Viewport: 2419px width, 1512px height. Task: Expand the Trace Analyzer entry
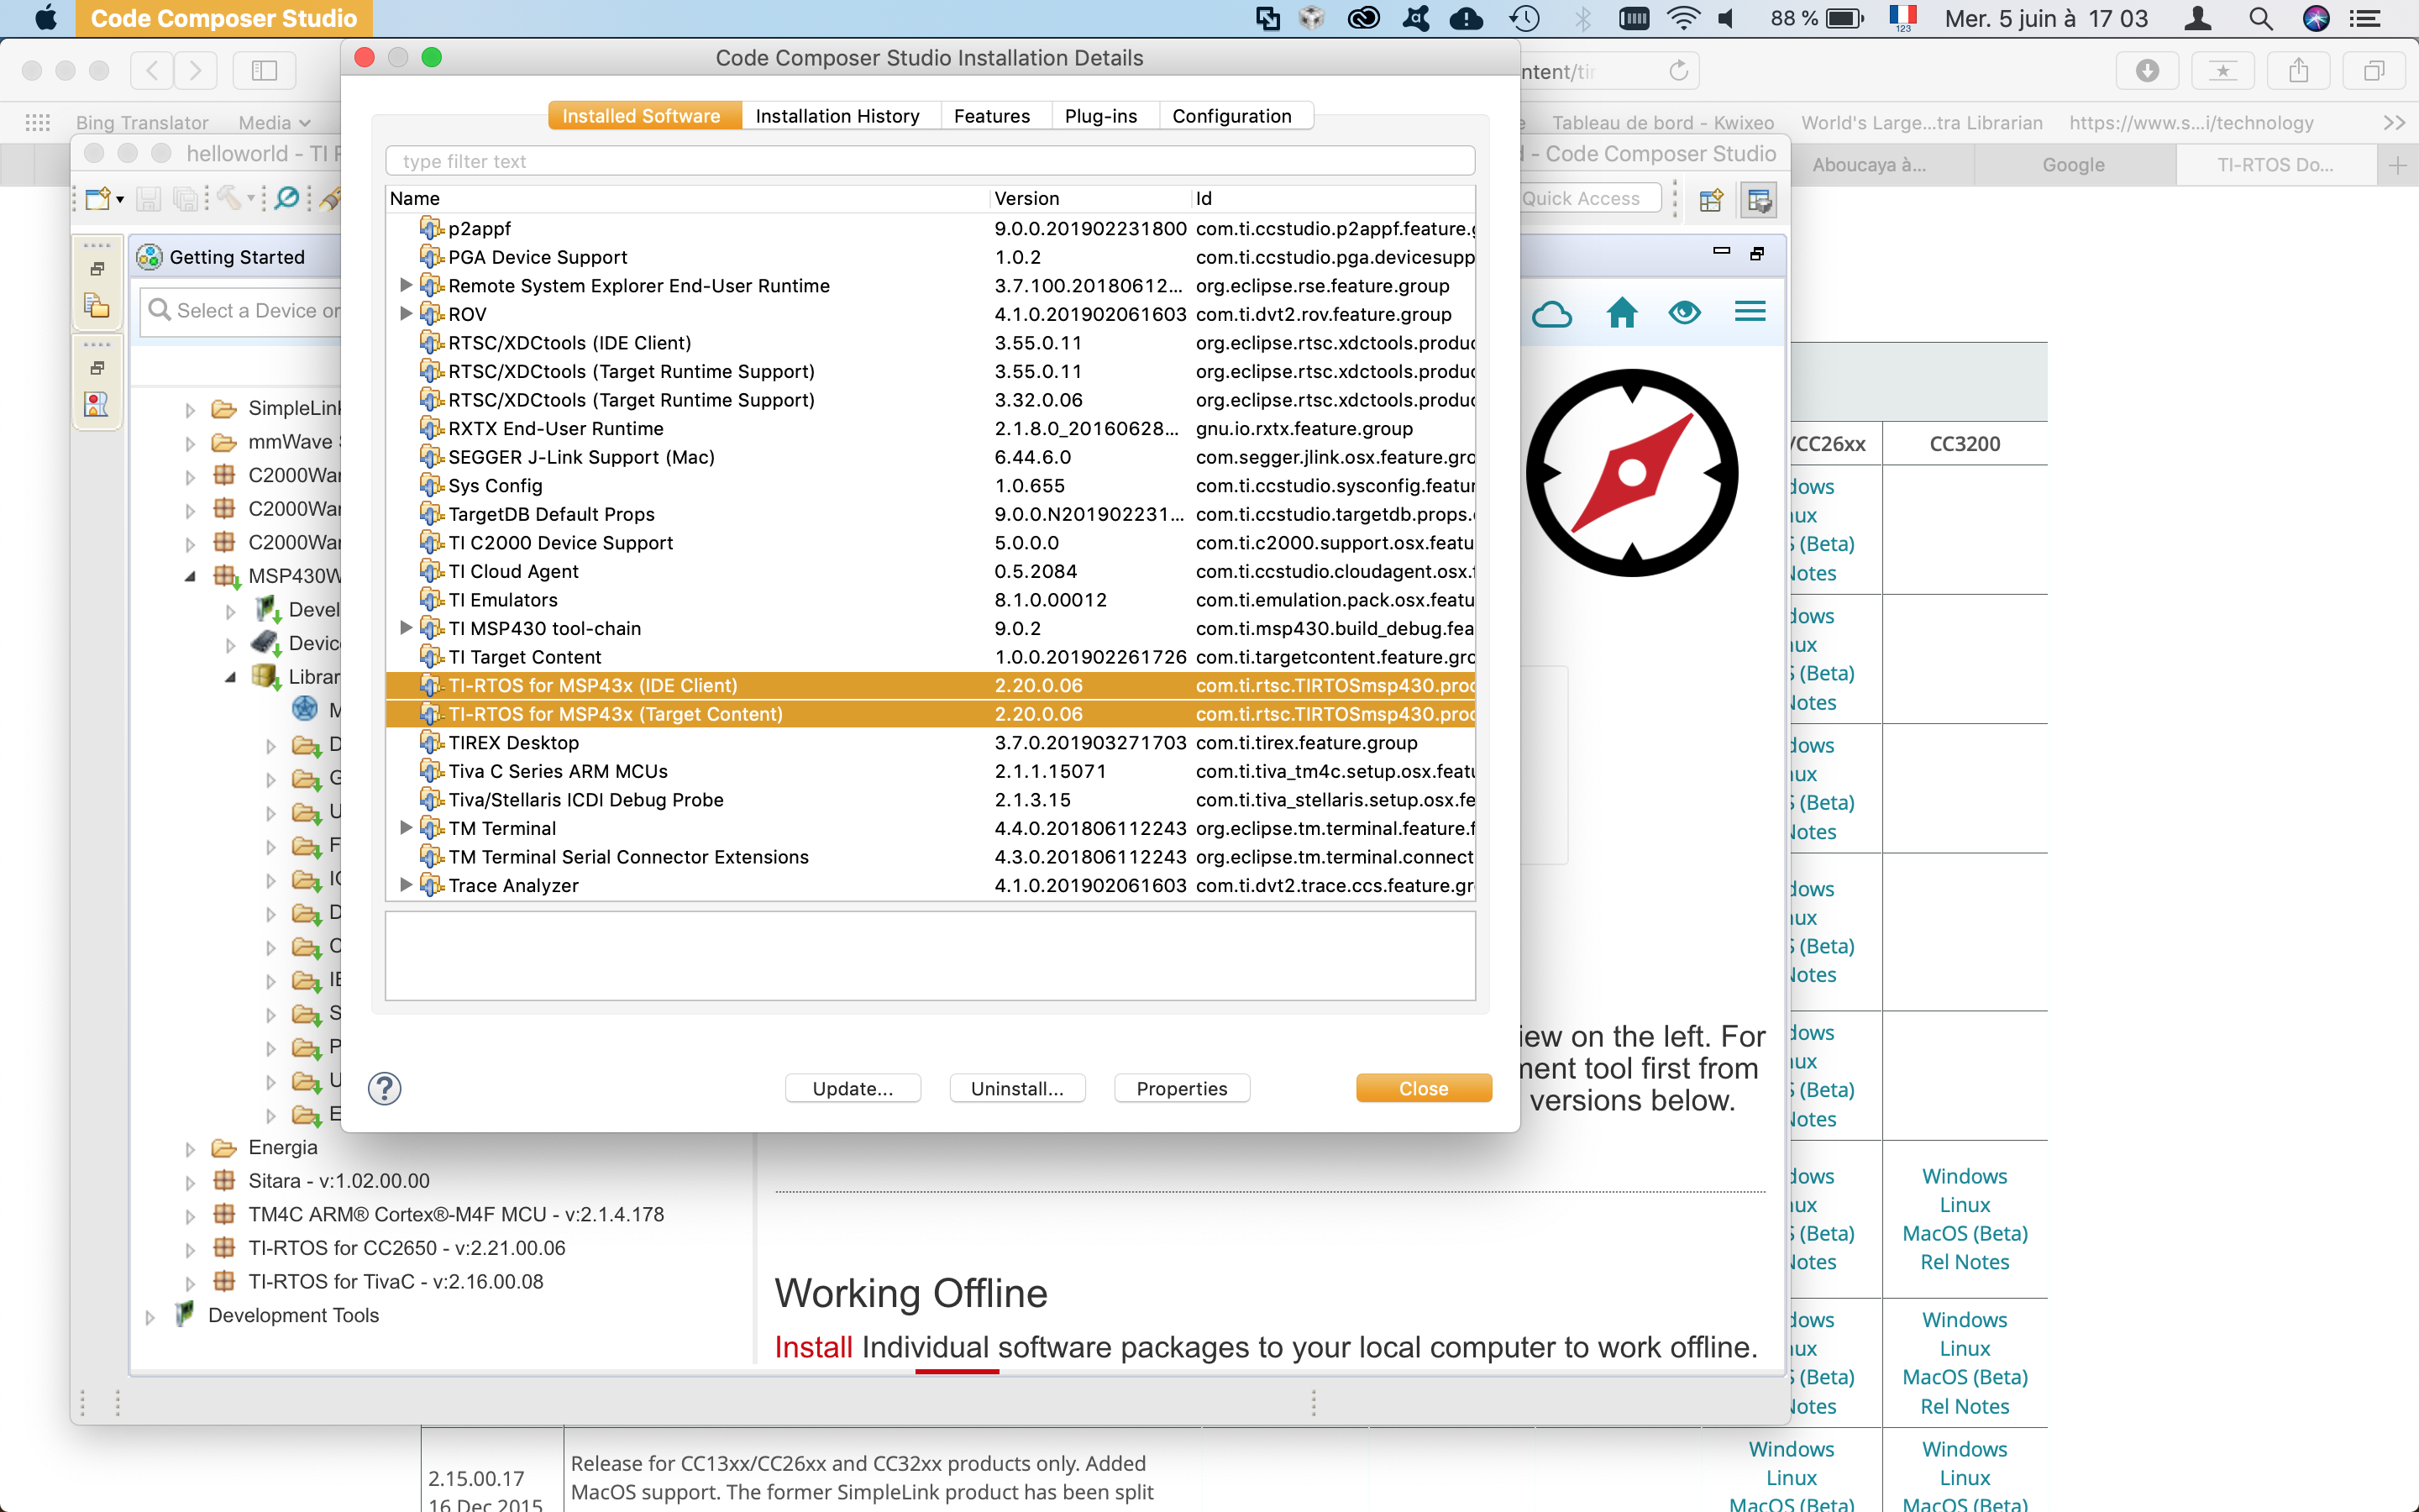point(406,885)
